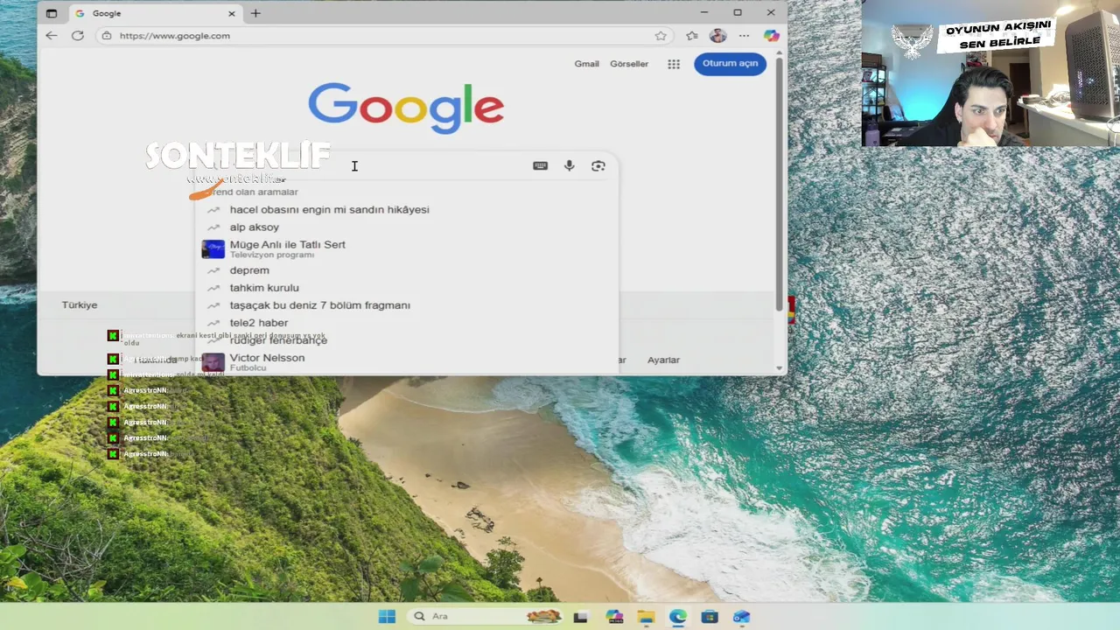Open Outlook from taskbar

742,617
